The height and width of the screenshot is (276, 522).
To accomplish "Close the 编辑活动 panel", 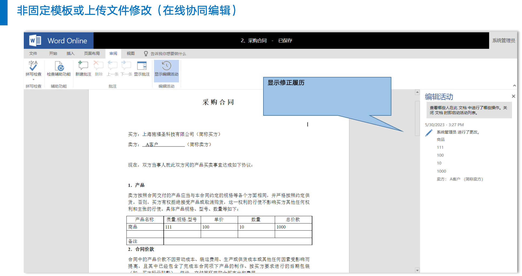I will (x=513, y=96).
